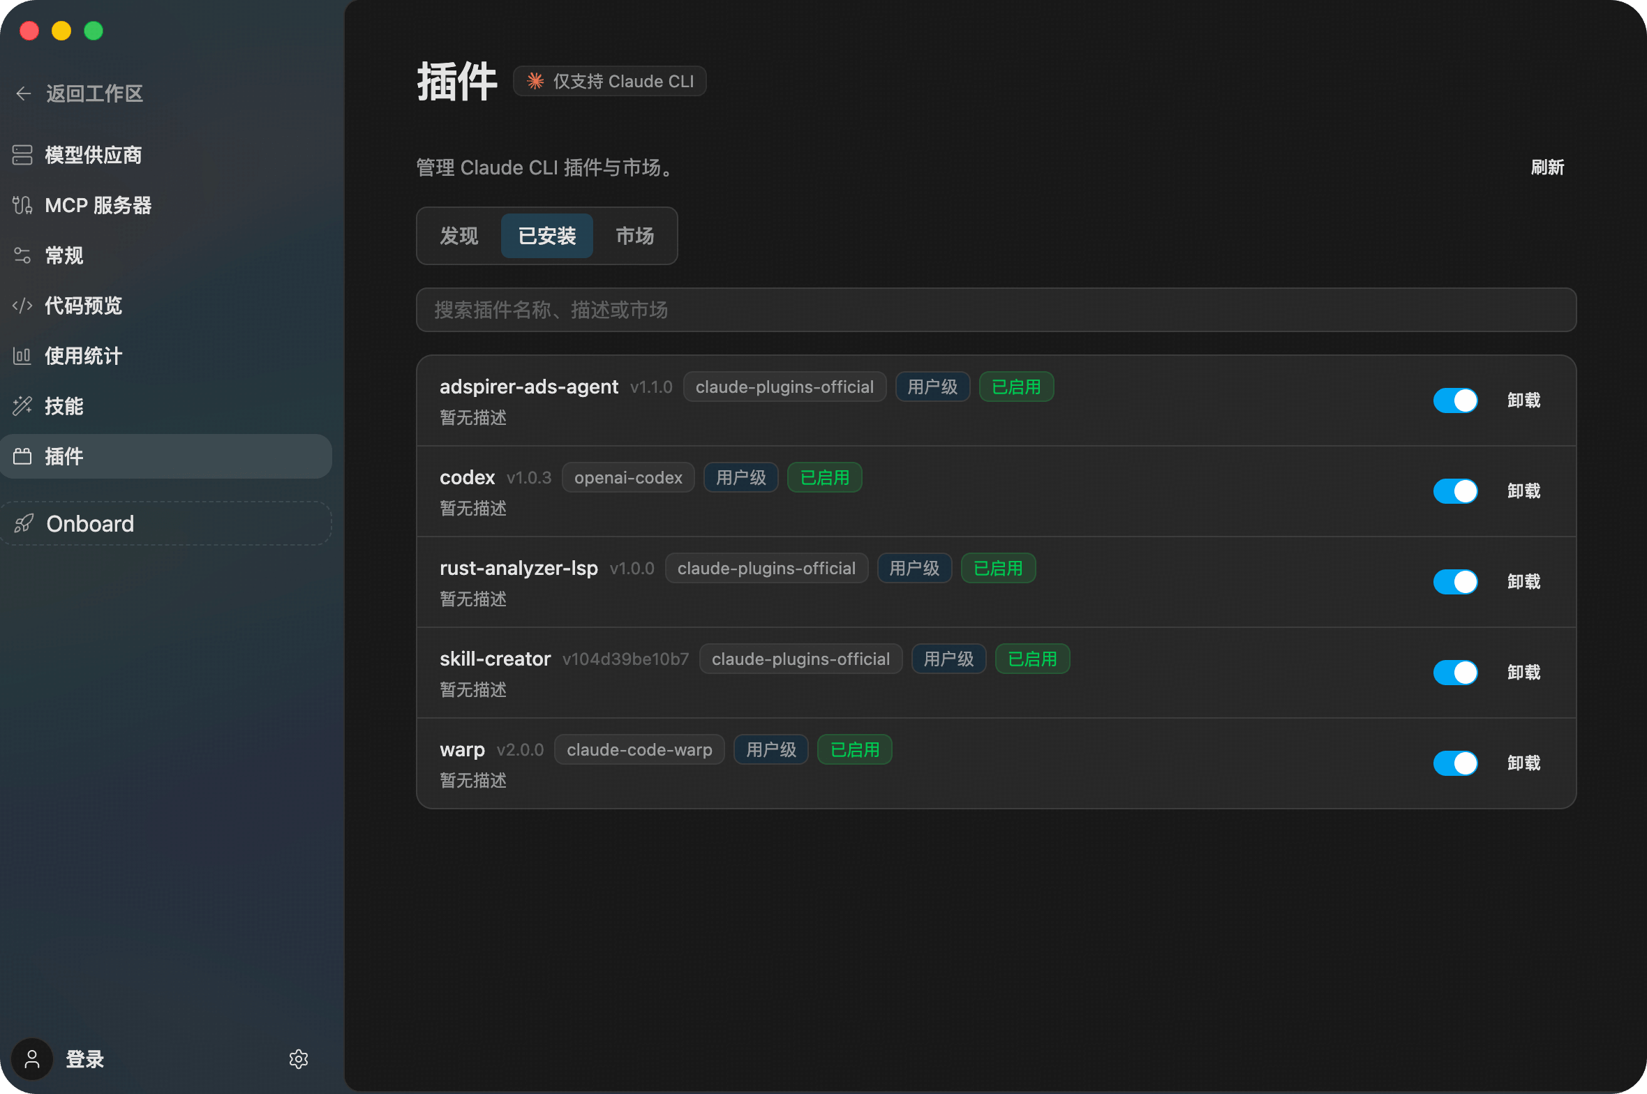Uninstall skill-creator via its 卸载 button
The width and height of the screenshot is (1647, 1094).
[1523, 673]
